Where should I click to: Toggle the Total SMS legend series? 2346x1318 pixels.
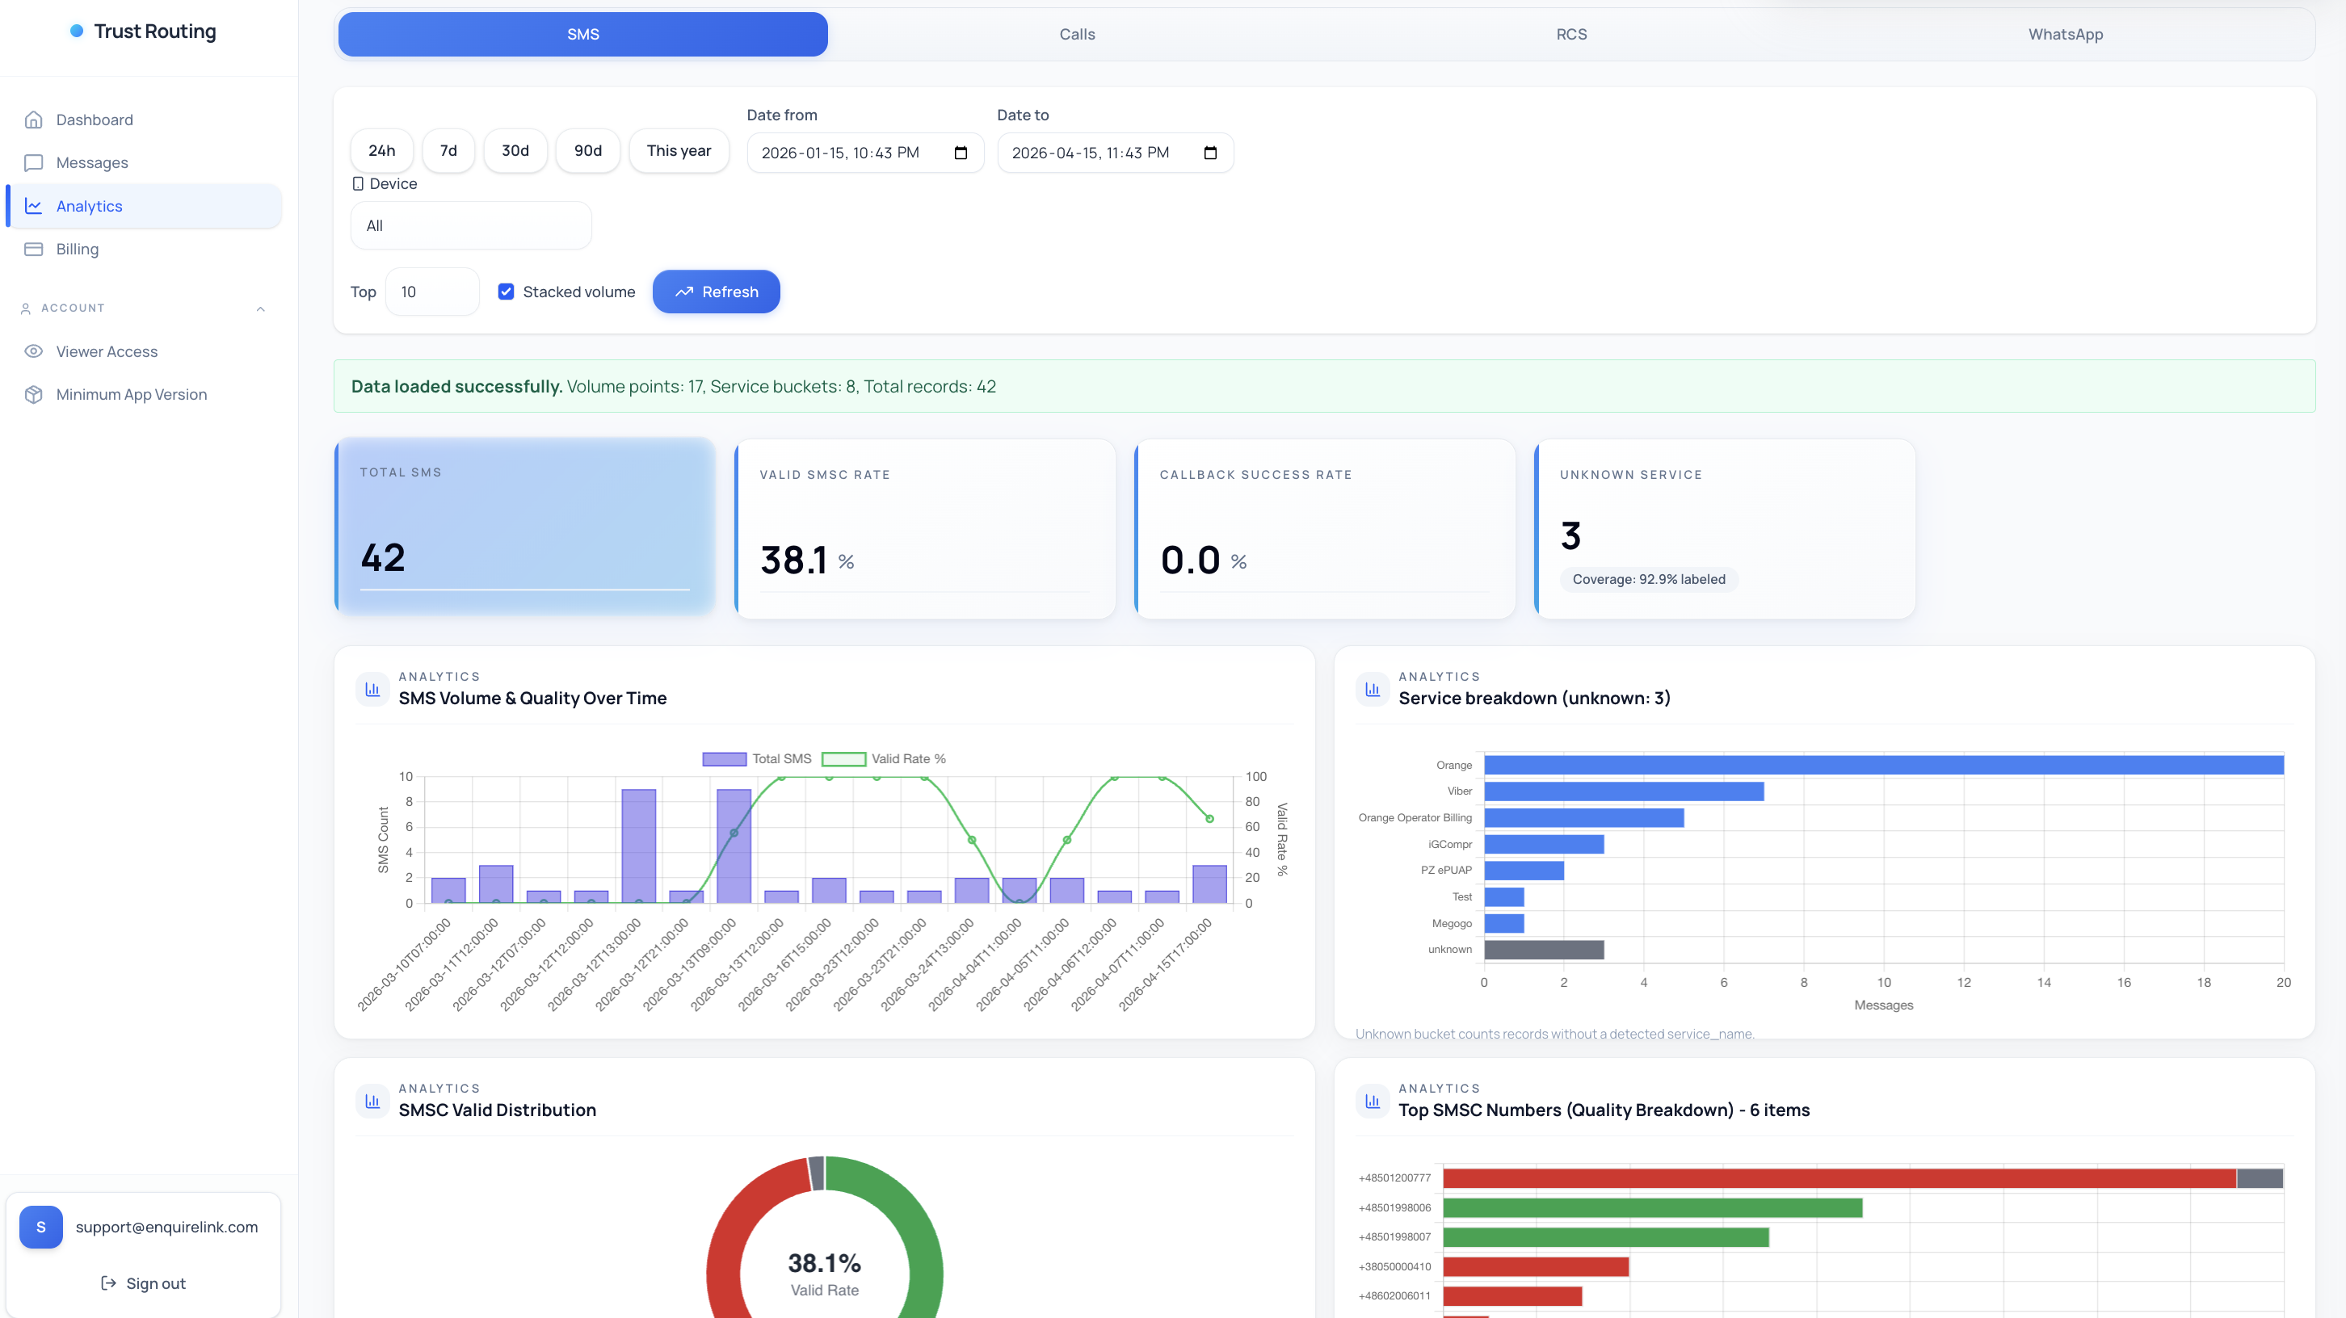(x=757, y=759)
